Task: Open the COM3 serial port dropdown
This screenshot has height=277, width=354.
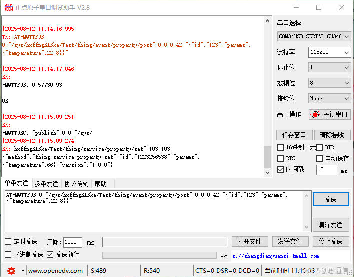Action: pyautogui.click(x=314, y=36)
